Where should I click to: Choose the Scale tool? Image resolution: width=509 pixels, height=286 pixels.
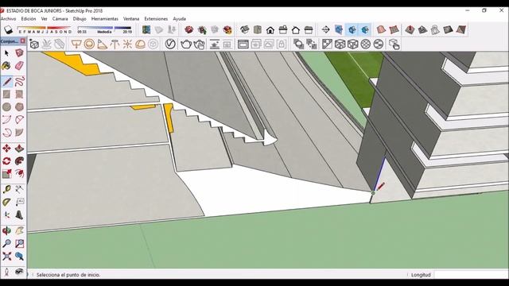tap(6, 173)
